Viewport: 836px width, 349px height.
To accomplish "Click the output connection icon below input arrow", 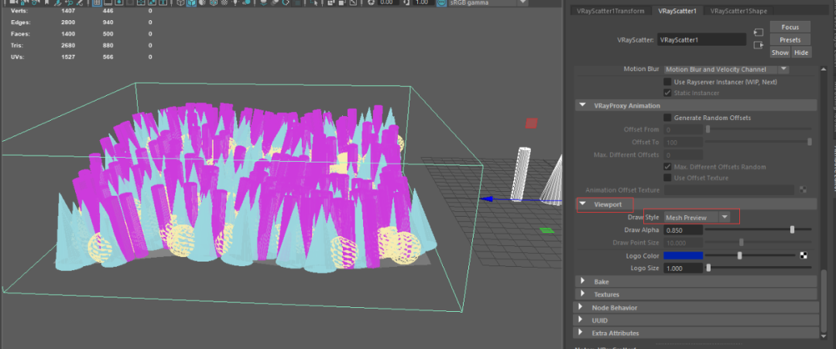I will (x=758, y=45).
